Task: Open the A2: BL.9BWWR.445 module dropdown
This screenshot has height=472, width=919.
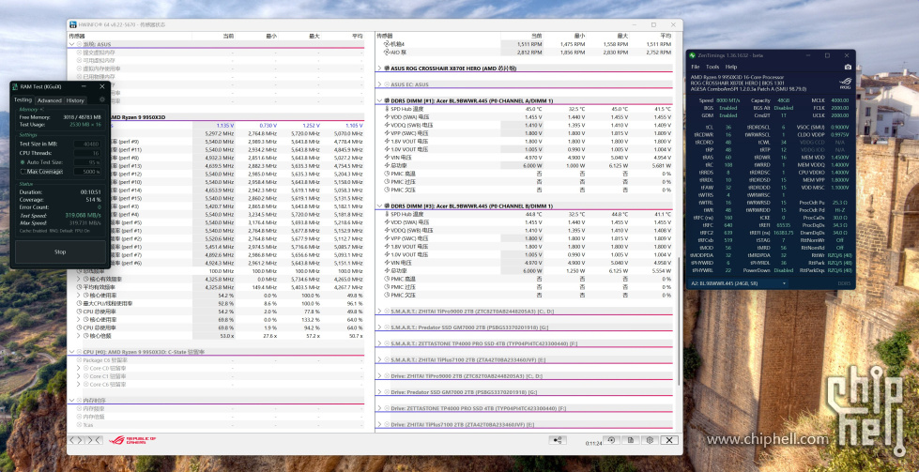Action: (x=739, y=283)
